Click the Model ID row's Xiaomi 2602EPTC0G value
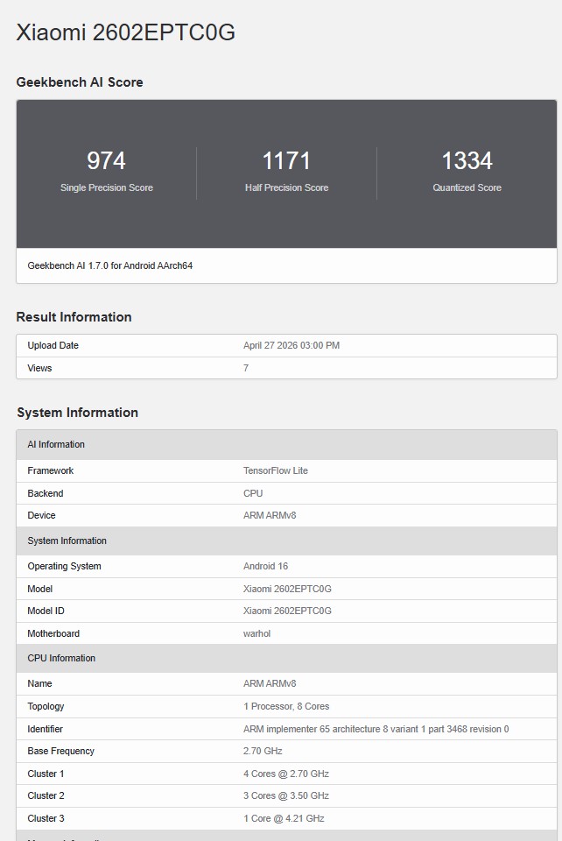The height and width of the screenshot is (841, 562). (287, 611)
